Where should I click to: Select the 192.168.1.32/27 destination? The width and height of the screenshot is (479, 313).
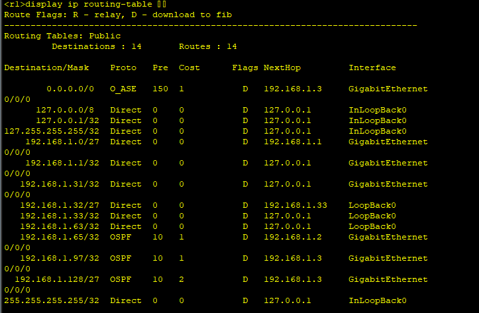click(x=60, y=205)
